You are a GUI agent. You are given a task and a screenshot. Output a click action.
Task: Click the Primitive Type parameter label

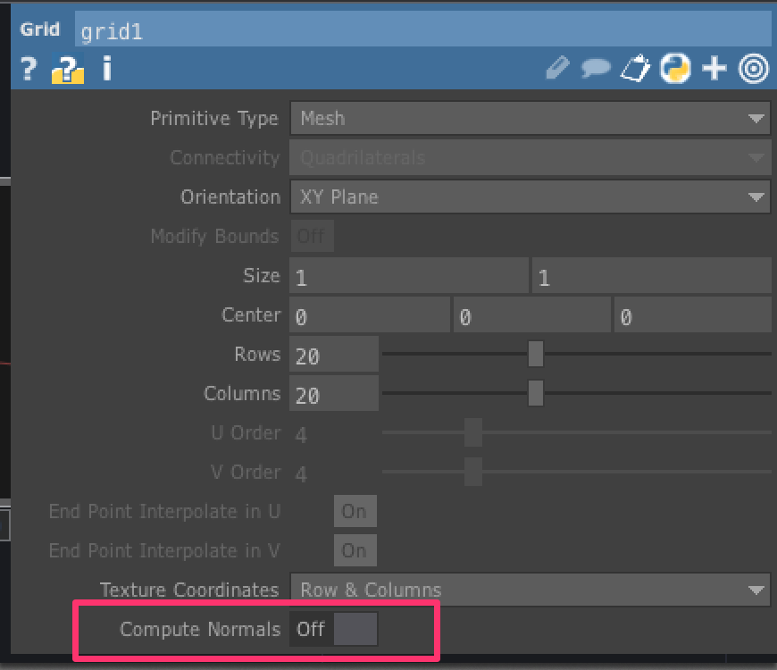pyautogui.click(x=214, y=119)
